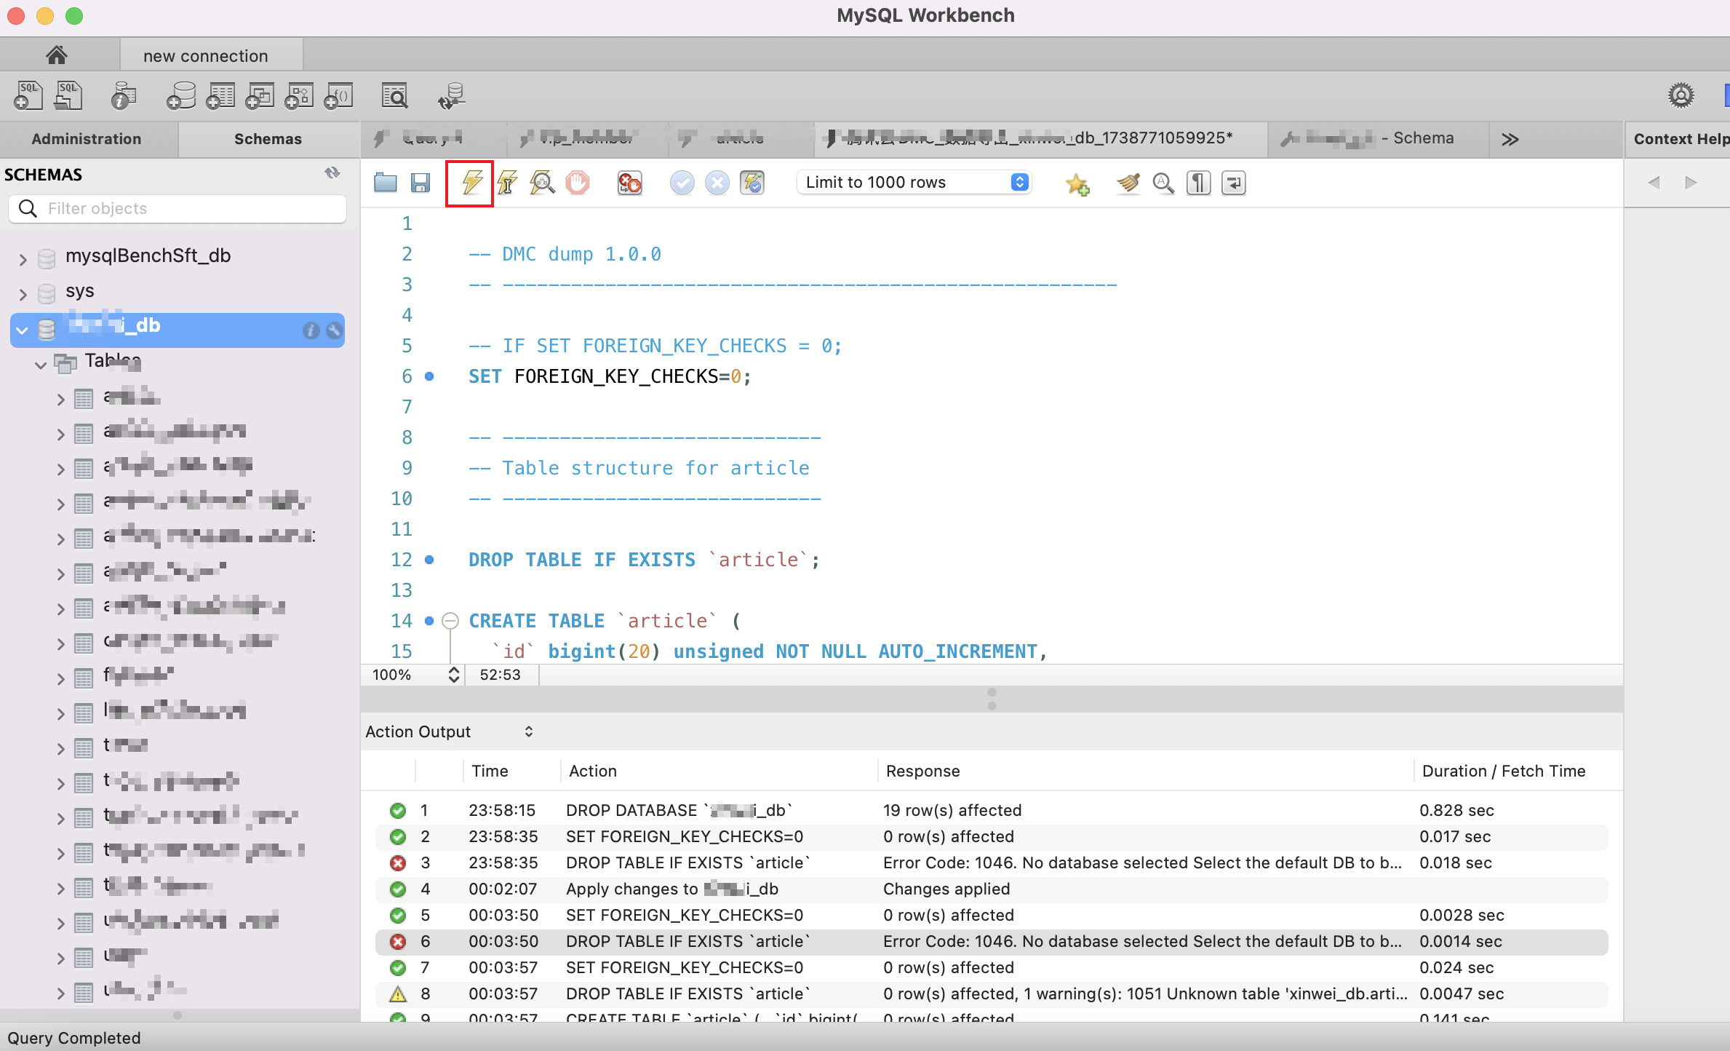Adjust the editor zoom stepper near 100%
This screenshot has height=1051, width=1730.
click(x=453, y=675)
